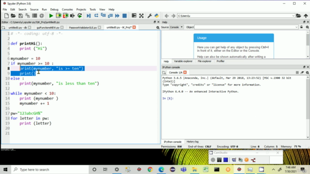Image resolution: width=310 pixels, height=174 pixels.
Task: Click the CamStudio blue stop button
Action: point(226,160)
